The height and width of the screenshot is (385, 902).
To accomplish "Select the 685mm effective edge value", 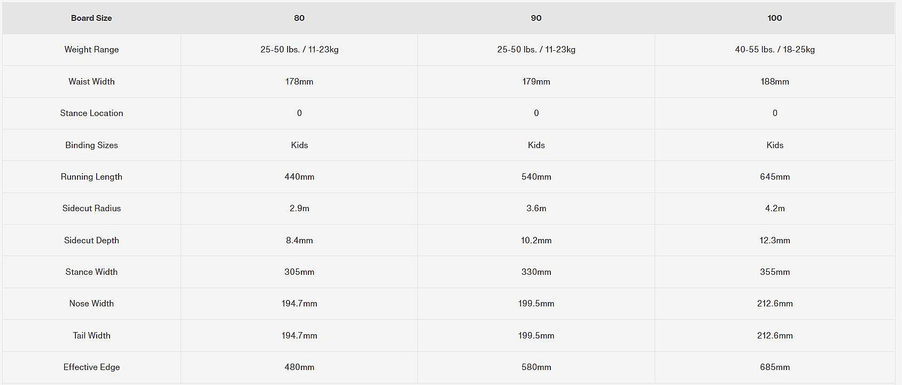I will [774, 367].
